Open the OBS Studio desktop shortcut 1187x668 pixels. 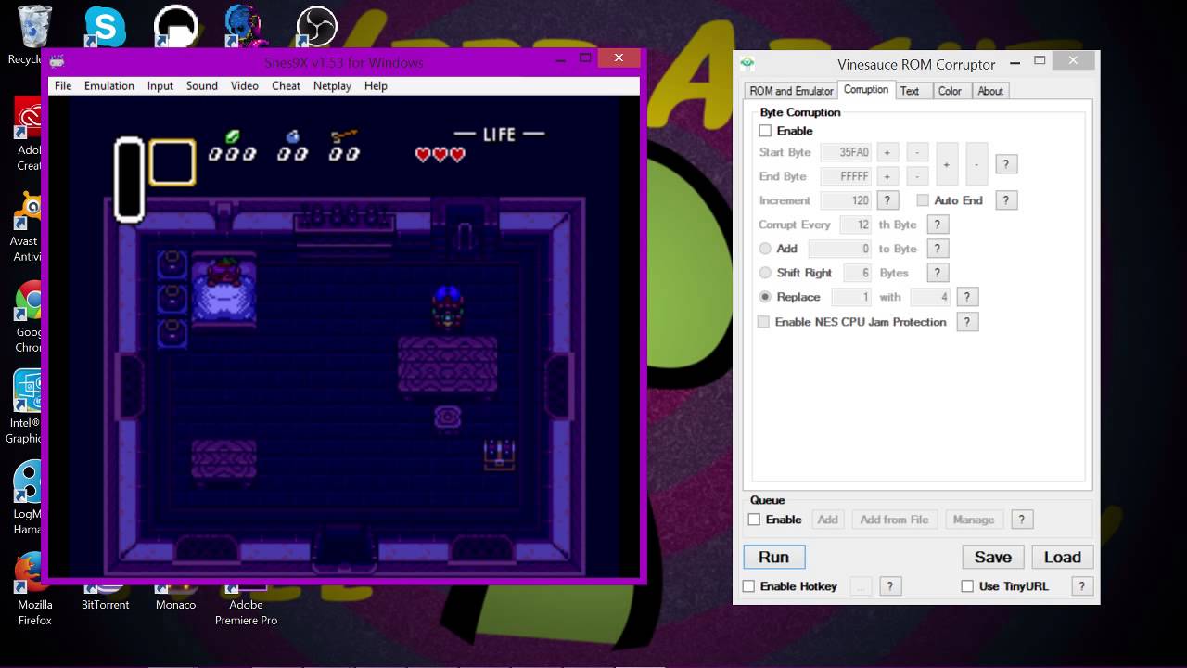[x=316, y=27]
